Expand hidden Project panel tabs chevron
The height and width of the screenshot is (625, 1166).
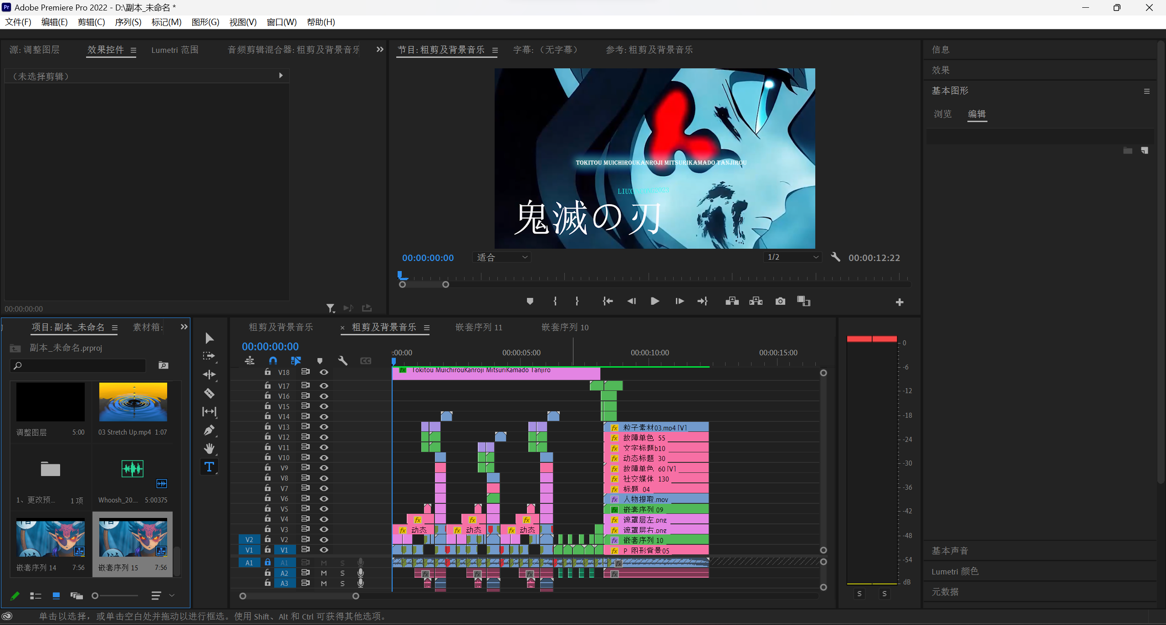pos(184,327)
